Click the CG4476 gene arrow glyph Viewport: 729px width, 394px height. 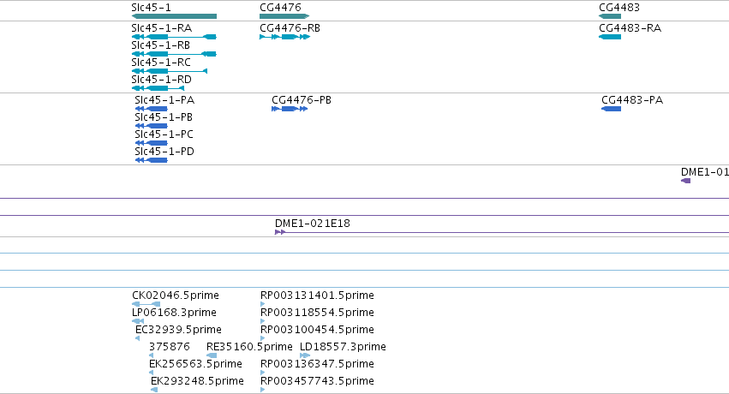pos(284,16)
